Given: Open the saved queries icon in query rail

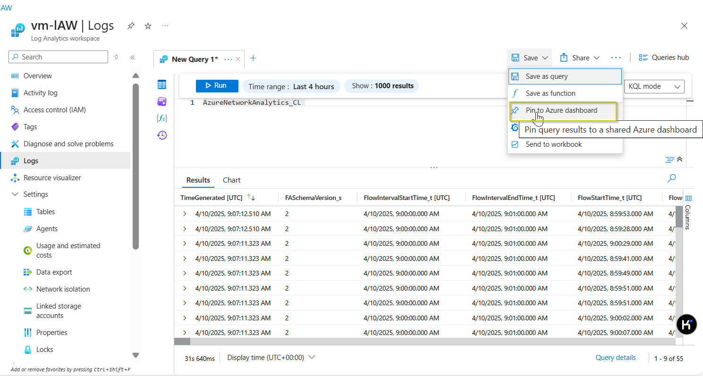Looking at the screenshot, I should coord(162,101).
